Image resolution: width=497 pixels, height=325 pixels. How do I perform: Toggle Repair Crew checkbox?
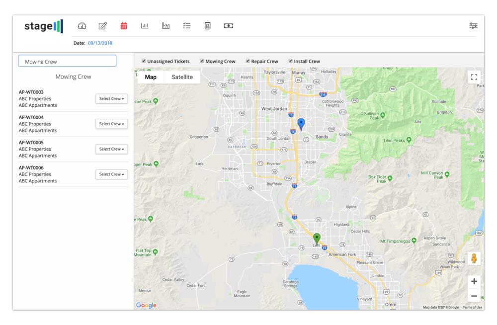click(x=248, y=61)
